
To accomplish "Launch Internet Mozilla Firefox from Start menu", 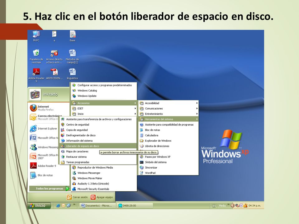I will [49, 108].
